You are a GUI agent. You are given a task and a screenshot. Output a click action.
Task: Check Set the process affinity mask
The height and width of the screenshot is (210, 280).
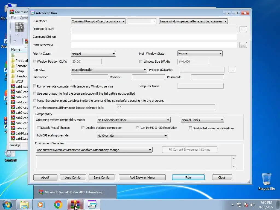click(x=34, y=108)
